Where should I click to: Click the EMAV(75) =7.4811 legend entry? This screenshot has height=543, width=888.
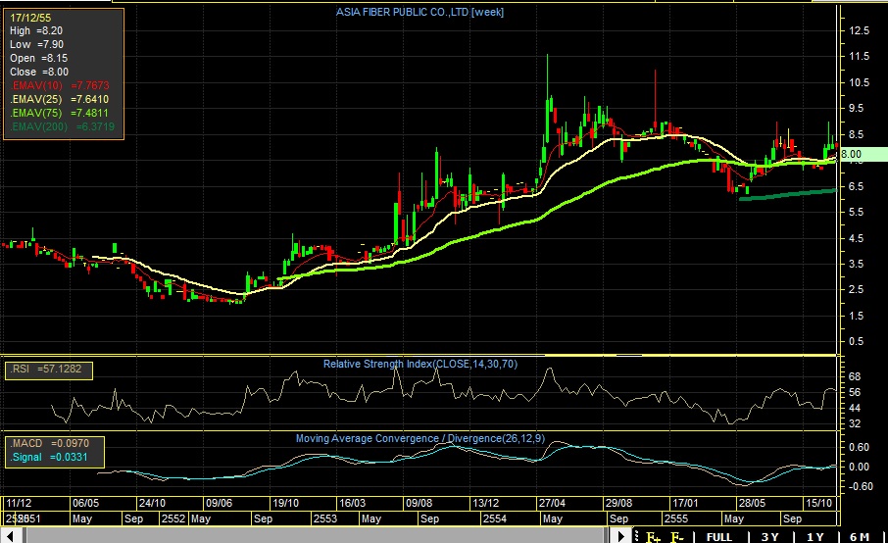tap(60, 113)
